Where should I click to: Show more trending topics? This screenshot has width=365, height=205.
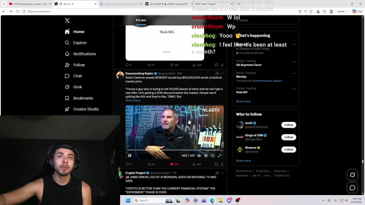pos(243,101)
